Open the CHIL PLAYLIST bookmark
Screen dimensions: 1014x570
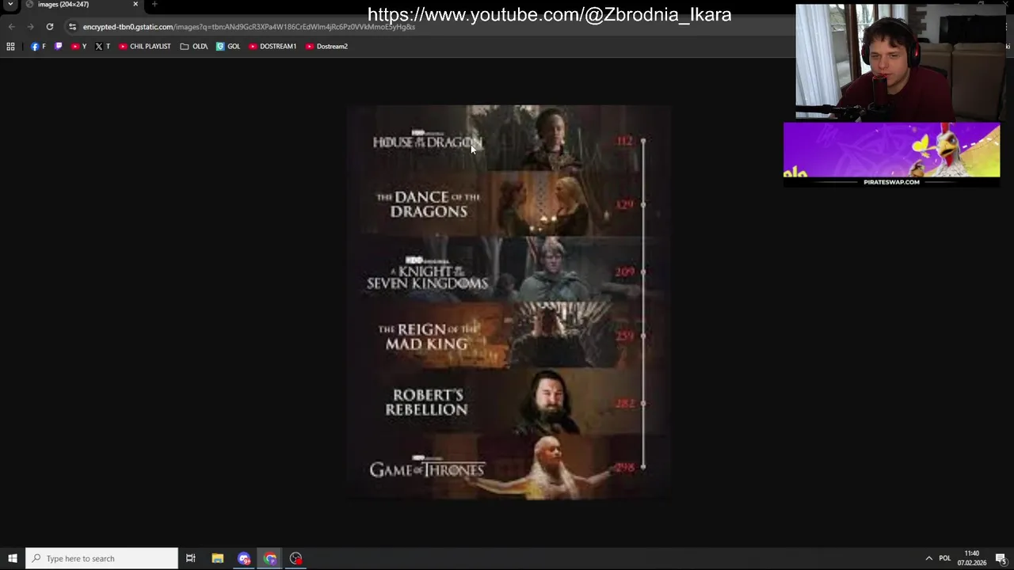pyautogui.click(x=144, y=46)
